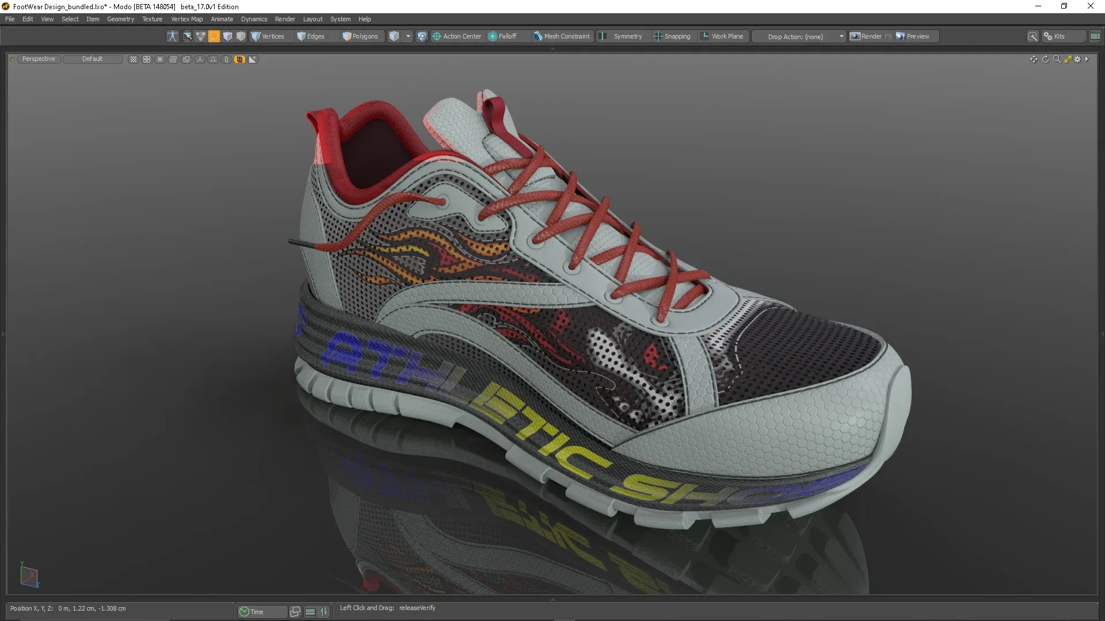Open the Work Plane options
Image resolution: width=1105 pixels, height=621 pixels.
point(723,36)
